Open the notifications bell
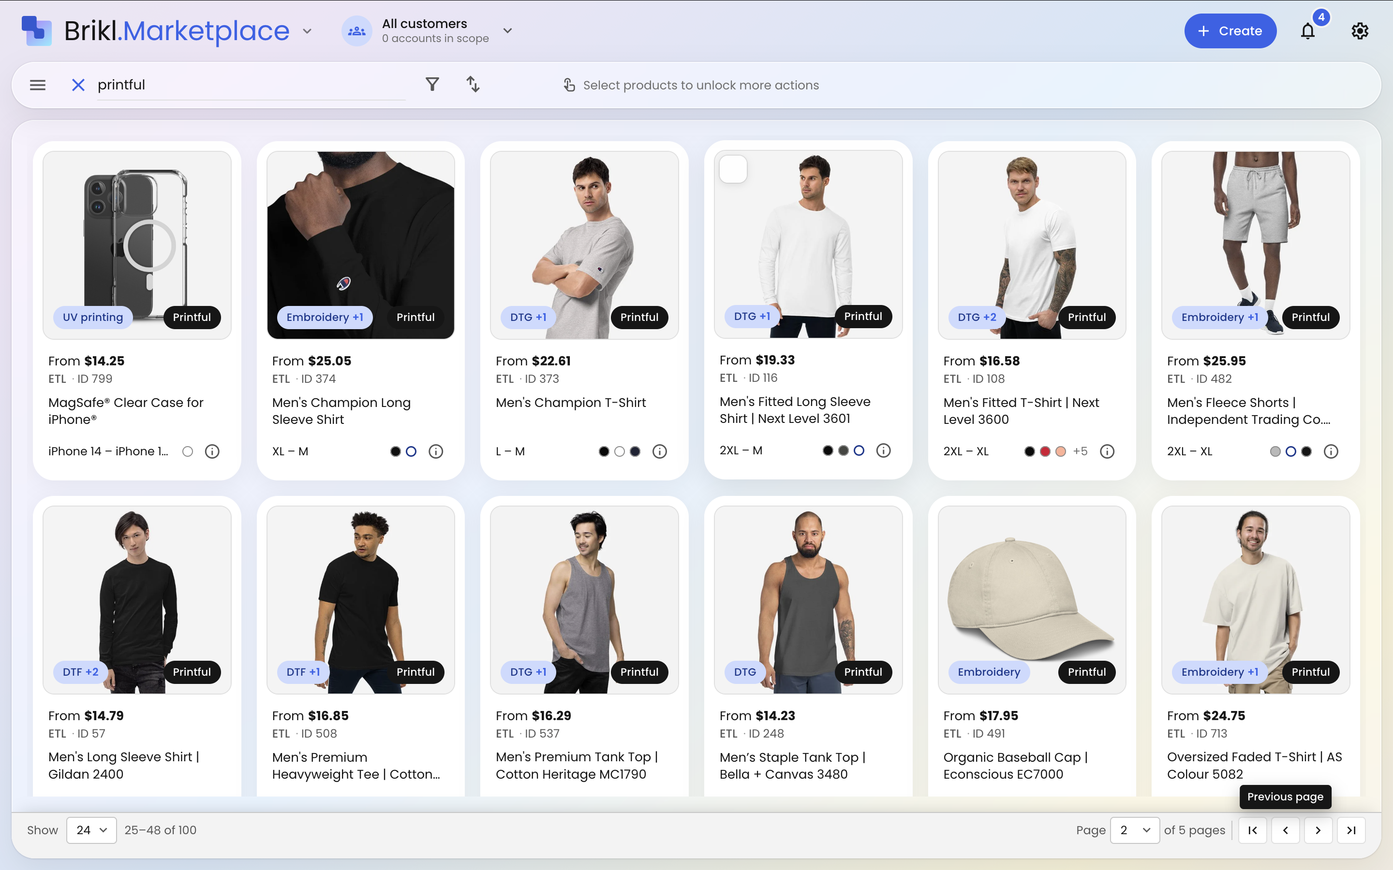Screen dimensions: 1393x870 point(1308,31)
